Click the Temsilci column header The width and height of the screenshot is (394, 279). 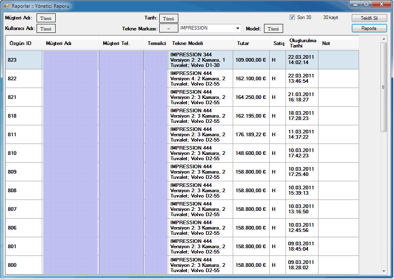click(x=156, y=43)
